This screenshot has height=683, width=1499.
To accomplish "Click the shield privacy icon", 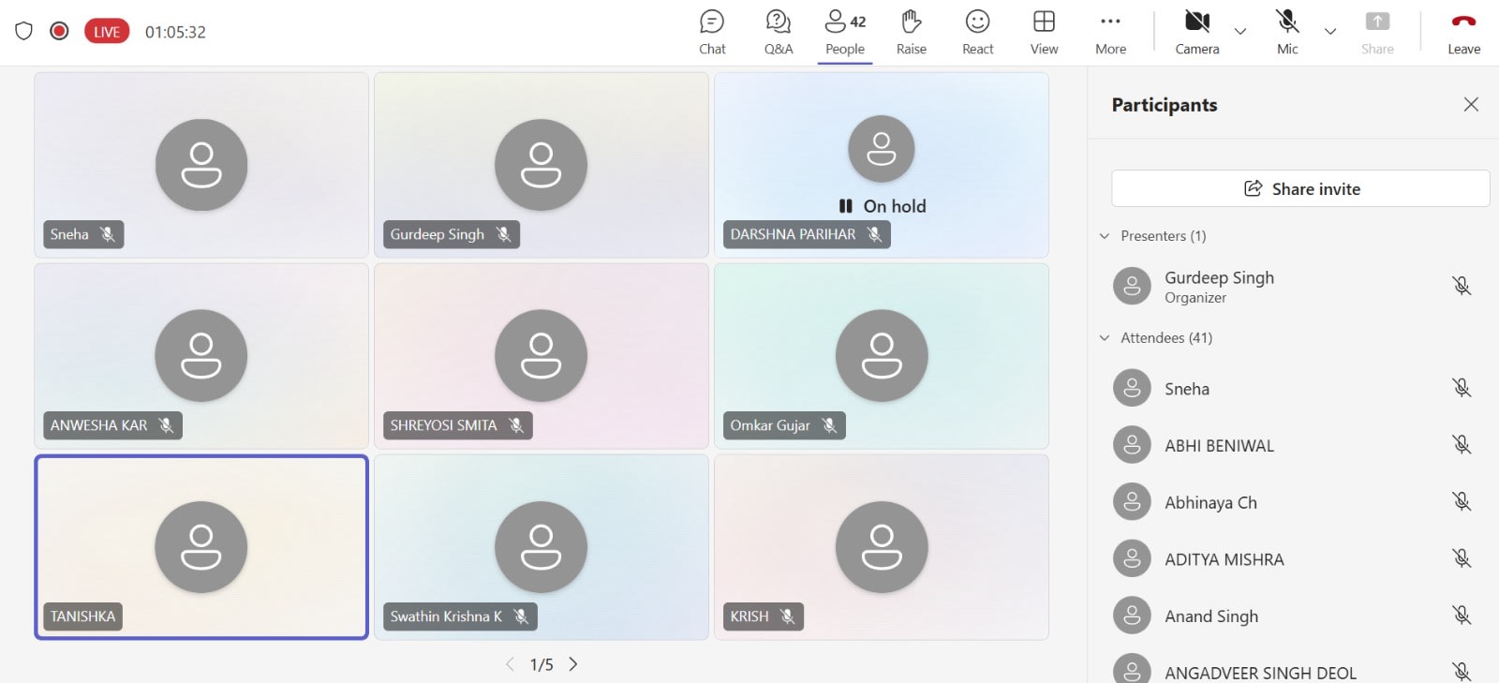I will [x=24, y=31].
